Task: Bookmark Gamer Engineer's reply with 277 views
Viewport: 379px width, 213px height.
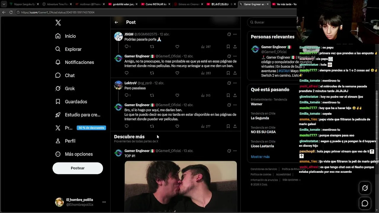Action: coord(228,126)
